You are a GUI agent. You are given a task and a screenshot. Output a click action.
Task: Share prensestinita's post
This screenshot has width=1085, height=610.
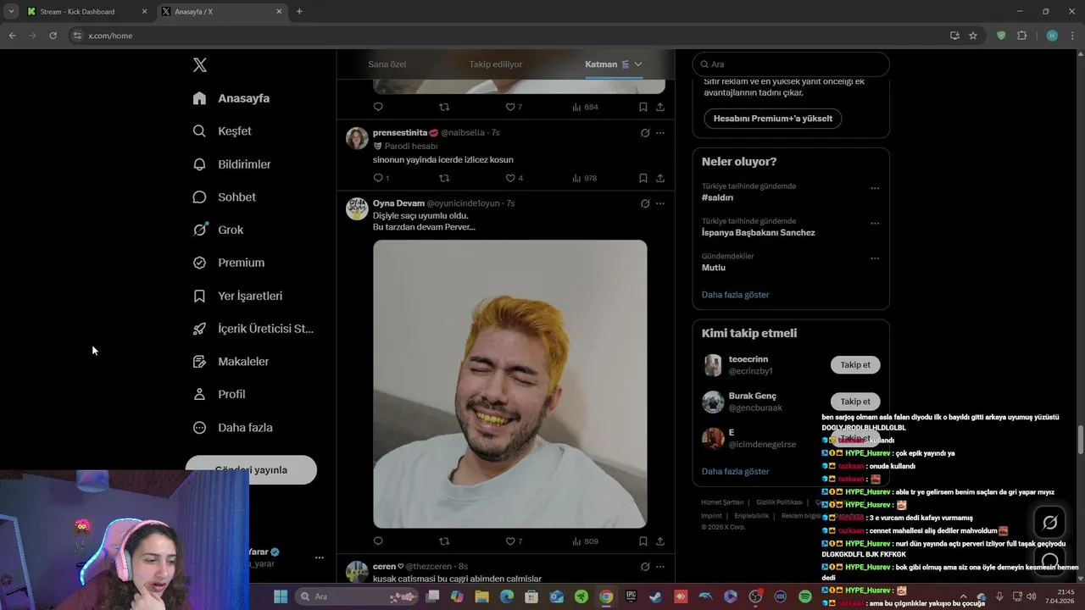tap(660, 178)
